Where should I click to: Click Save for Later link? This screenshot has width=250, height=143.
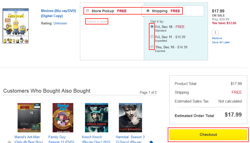click(x=221, y=42)
